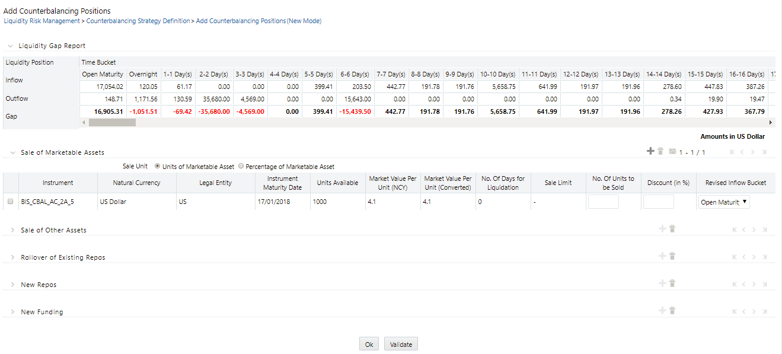Click the gap report scroll right arrow
782x354 pixels.
(771, 122)
